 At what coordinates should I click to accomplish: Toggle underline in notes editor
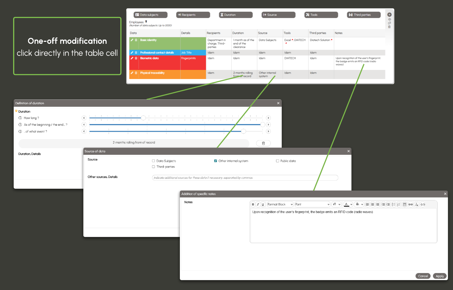tap(263, 205)
